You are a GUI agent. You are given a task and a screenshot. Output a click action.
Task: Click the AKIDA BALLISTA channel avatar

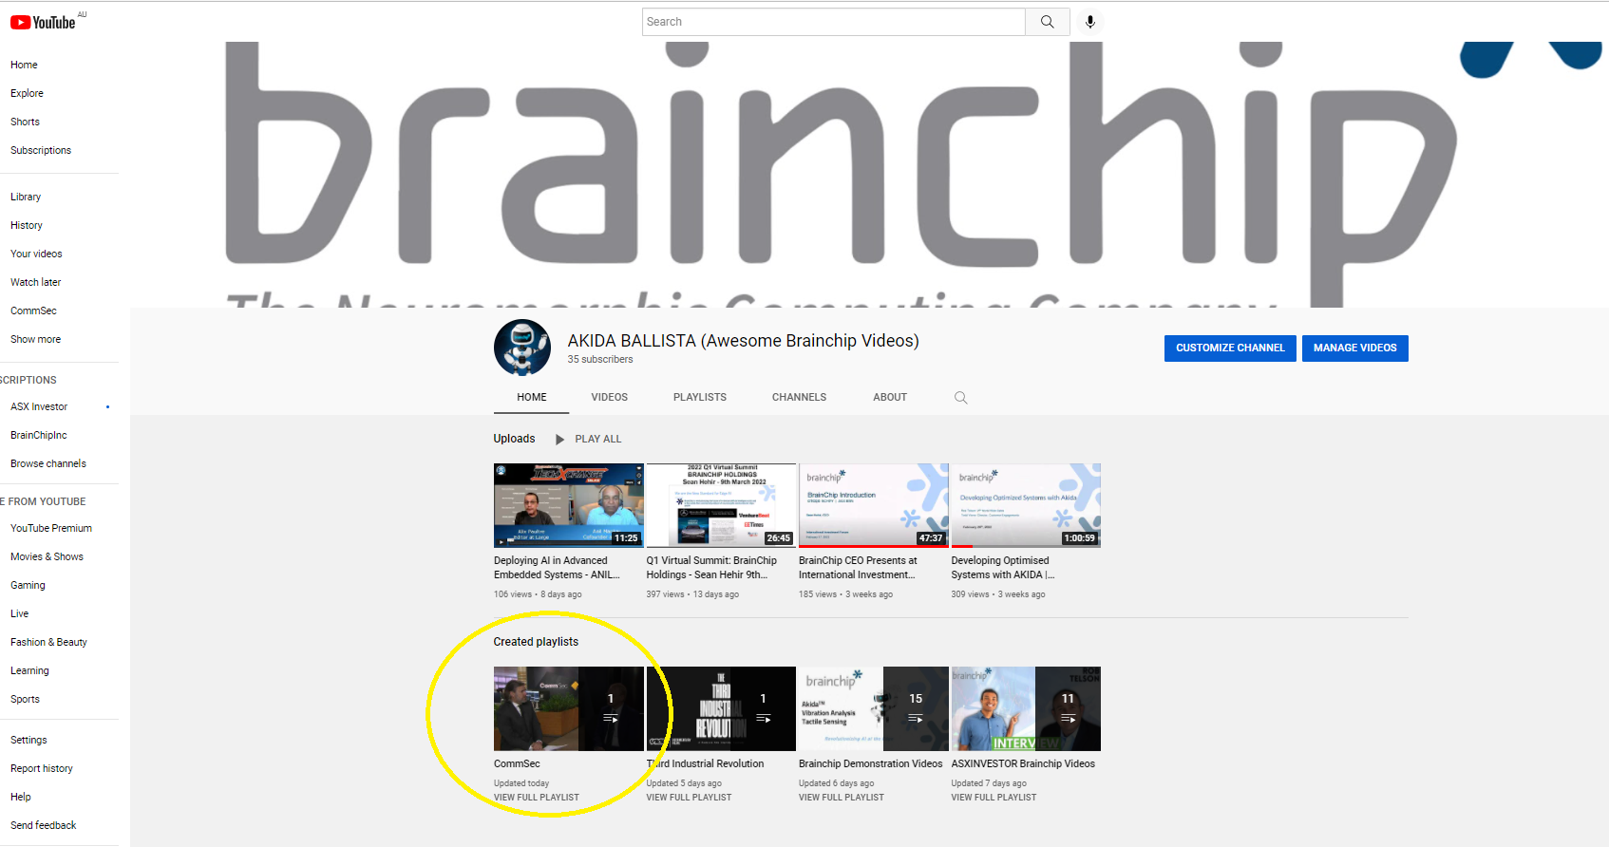click(x=522, y=348)
